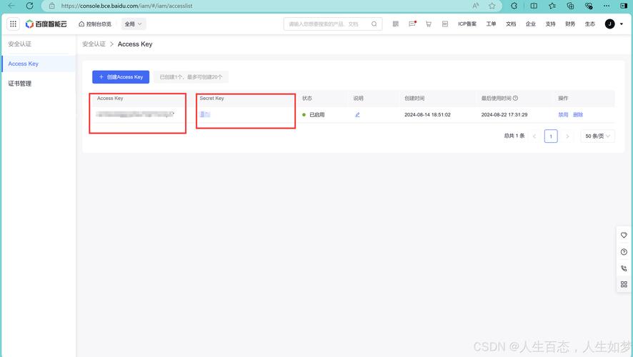Click the J user avatar
The image size is (633, 357).
tap(609, 24)
